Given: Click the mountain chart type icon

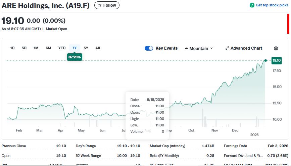Looking at the screenshot, I should [186, 48].
